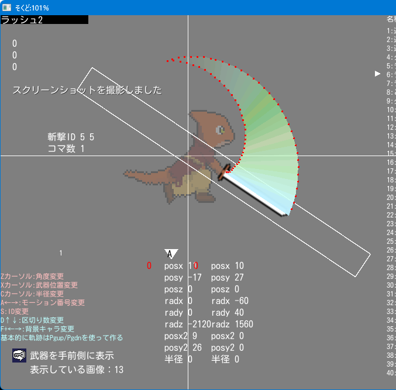The image size is (396, 390).
Task: Select item 30 in the name list
Action: pyautogui.click(x=391, y=285)
